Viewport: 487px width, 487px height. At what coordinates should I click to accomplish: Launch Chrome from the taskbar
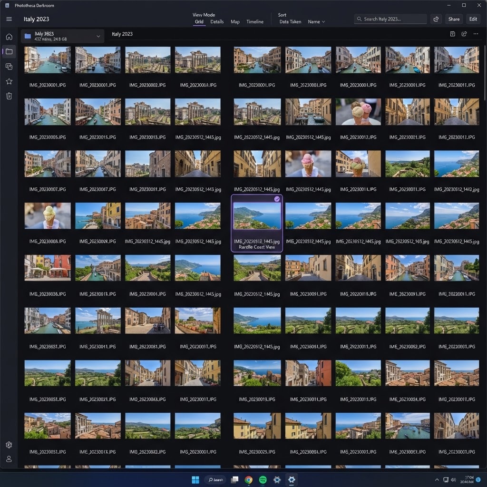click(248, 480)
